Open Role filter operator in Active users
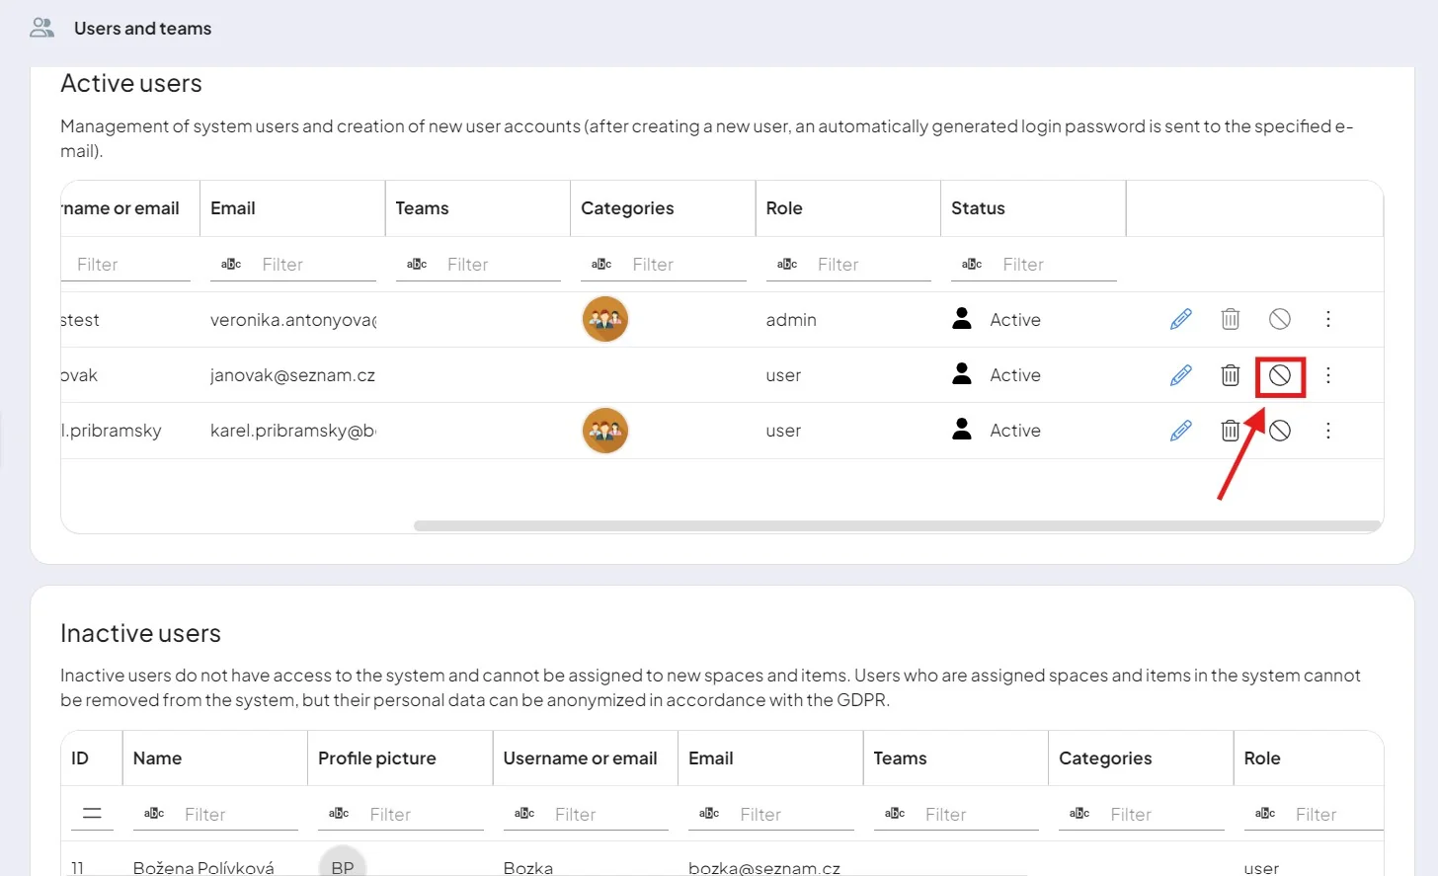1438x876 pixels. pos(787,264)
